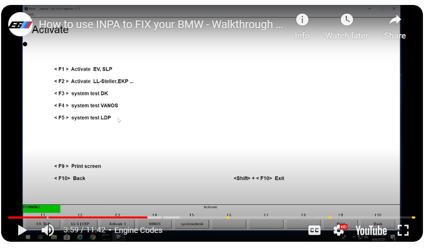This screenshot has height=250, width=429.
Task: Select F9 Print screen entry
Action: pos(78,166)
